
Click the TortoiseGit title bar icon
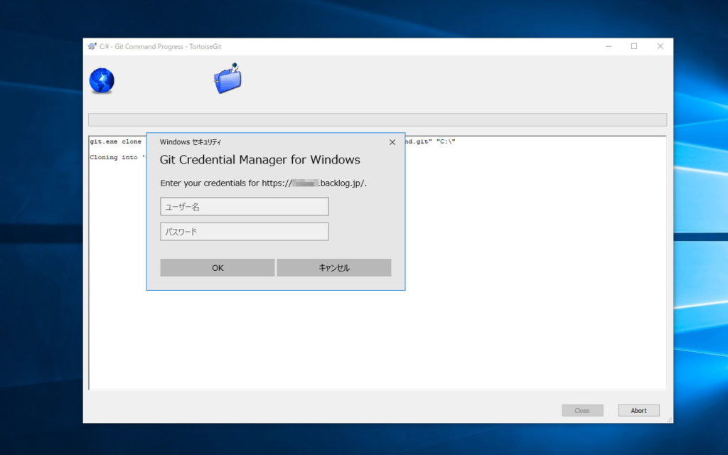click(92, 46)
